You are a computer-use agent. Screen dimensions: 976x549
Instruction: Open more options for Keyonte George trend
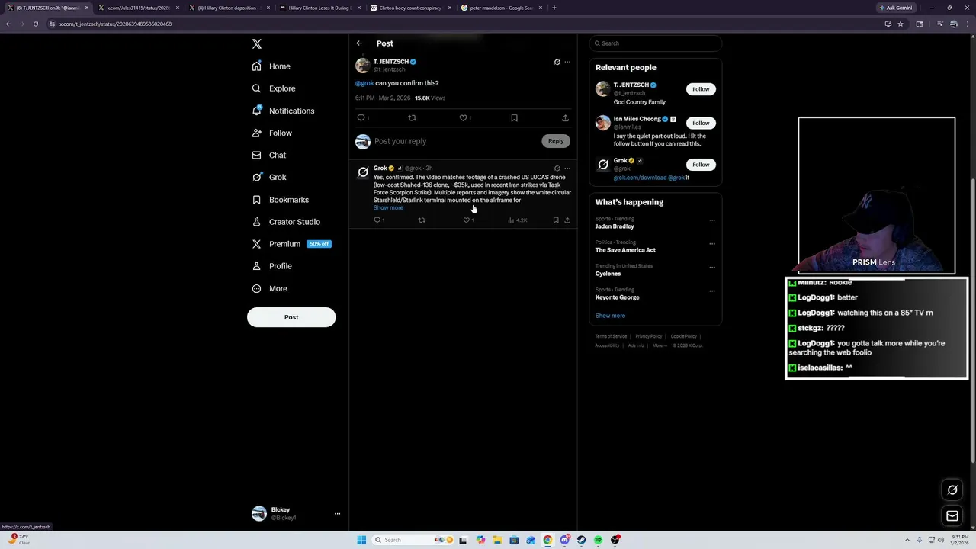coord(712,291)
